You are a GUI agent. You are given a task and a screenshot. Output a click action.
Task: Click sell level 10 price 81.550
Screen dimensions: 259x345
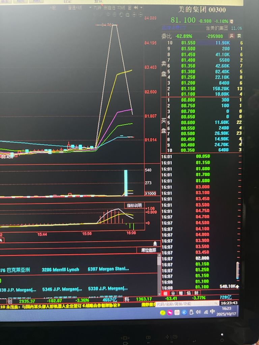188,43
